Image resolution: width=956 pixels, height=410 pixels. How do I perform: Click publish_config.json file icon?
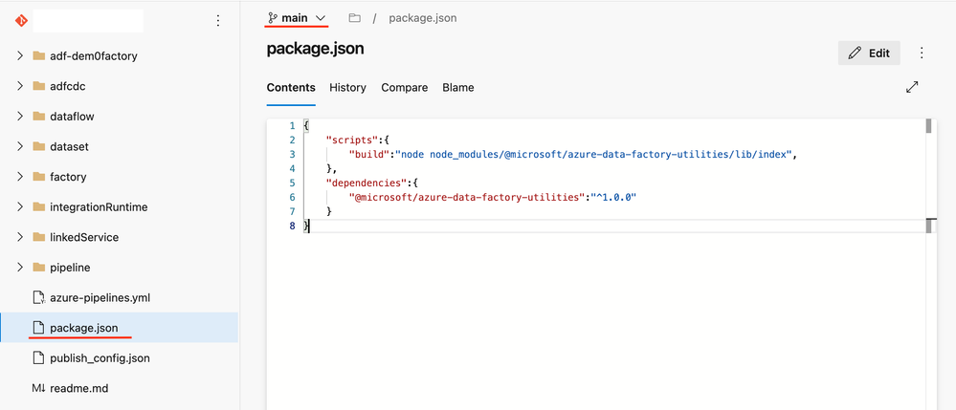coord(39,358)
